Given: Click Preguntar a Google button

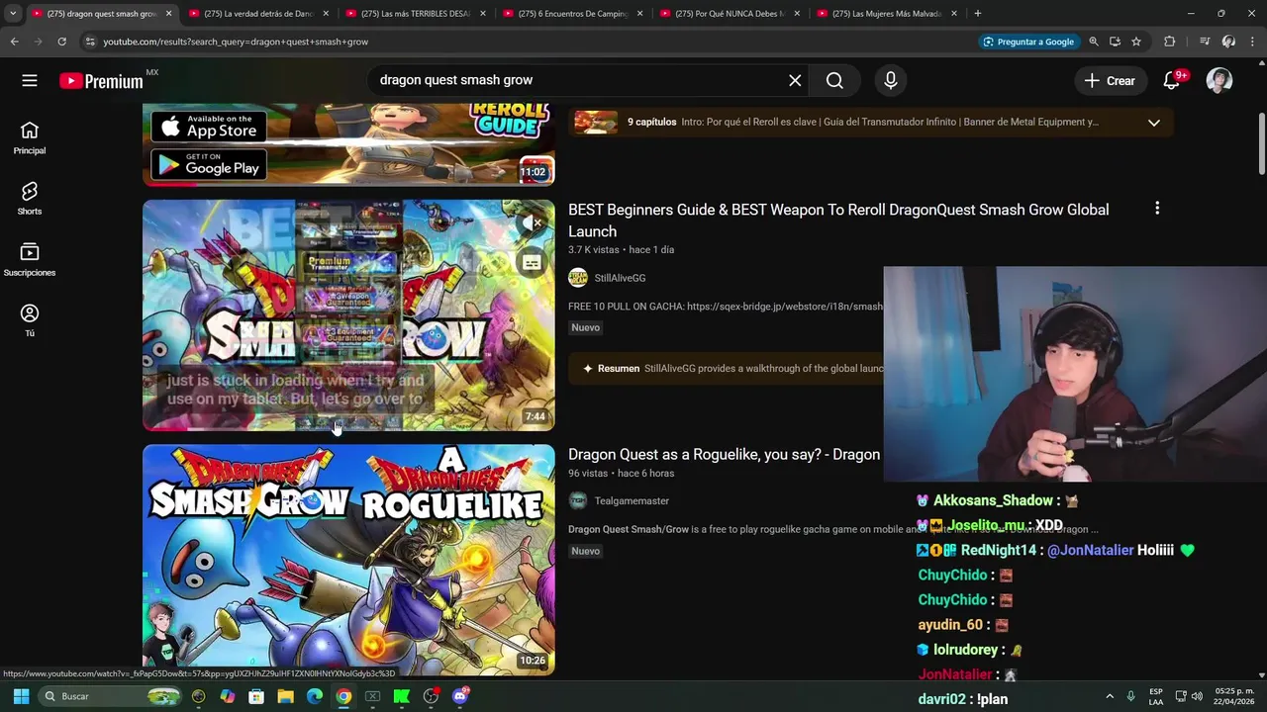Looking at the screenshot, I should pos(1028,42).
